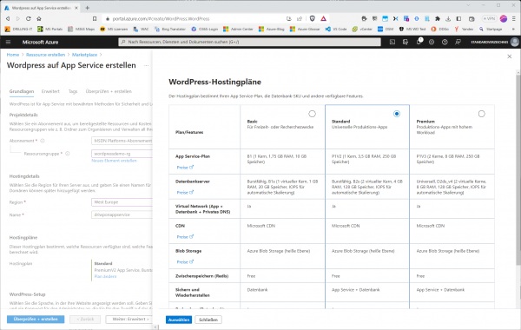521x330 pixels.
Task: Open Azure portal settings gear
Action: pyautogui.click(x=432, y=42)
